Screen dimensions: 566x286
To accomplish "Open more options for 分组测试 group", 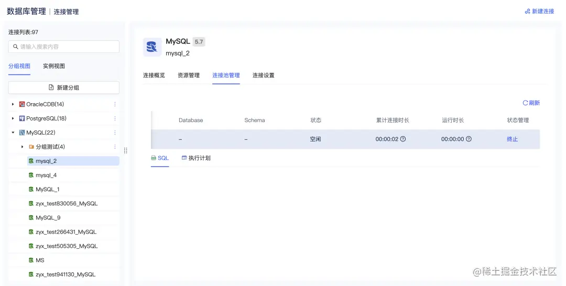I will click(115, 147).
